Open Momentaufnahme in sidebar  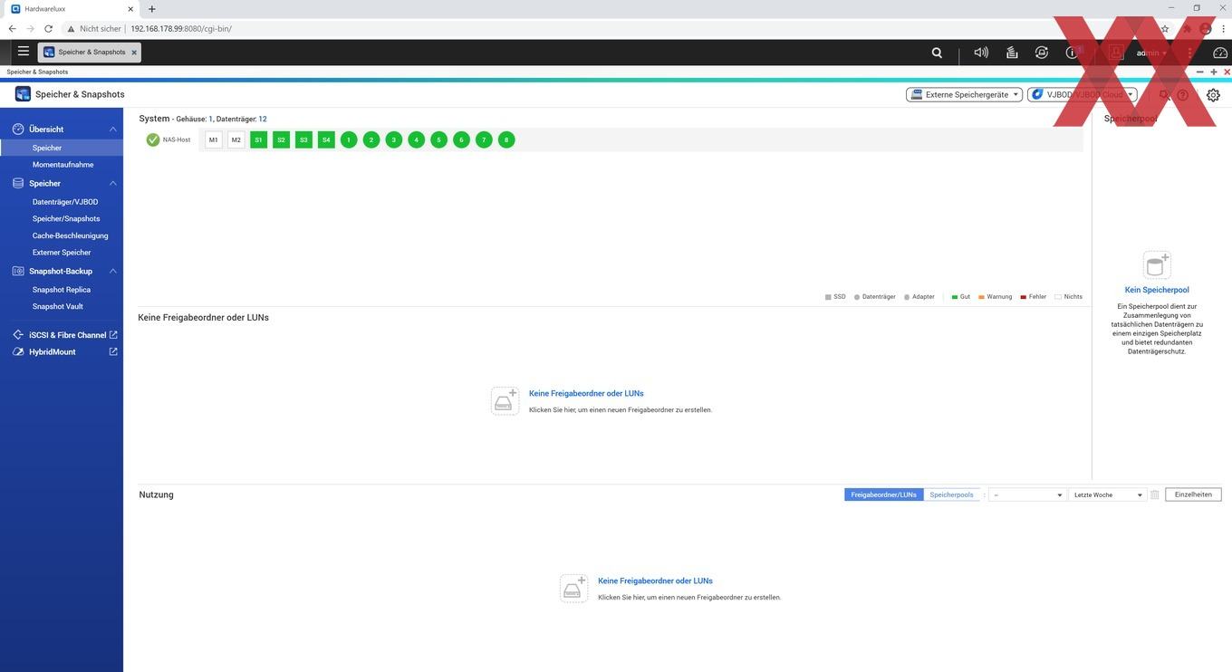[62, 165]
